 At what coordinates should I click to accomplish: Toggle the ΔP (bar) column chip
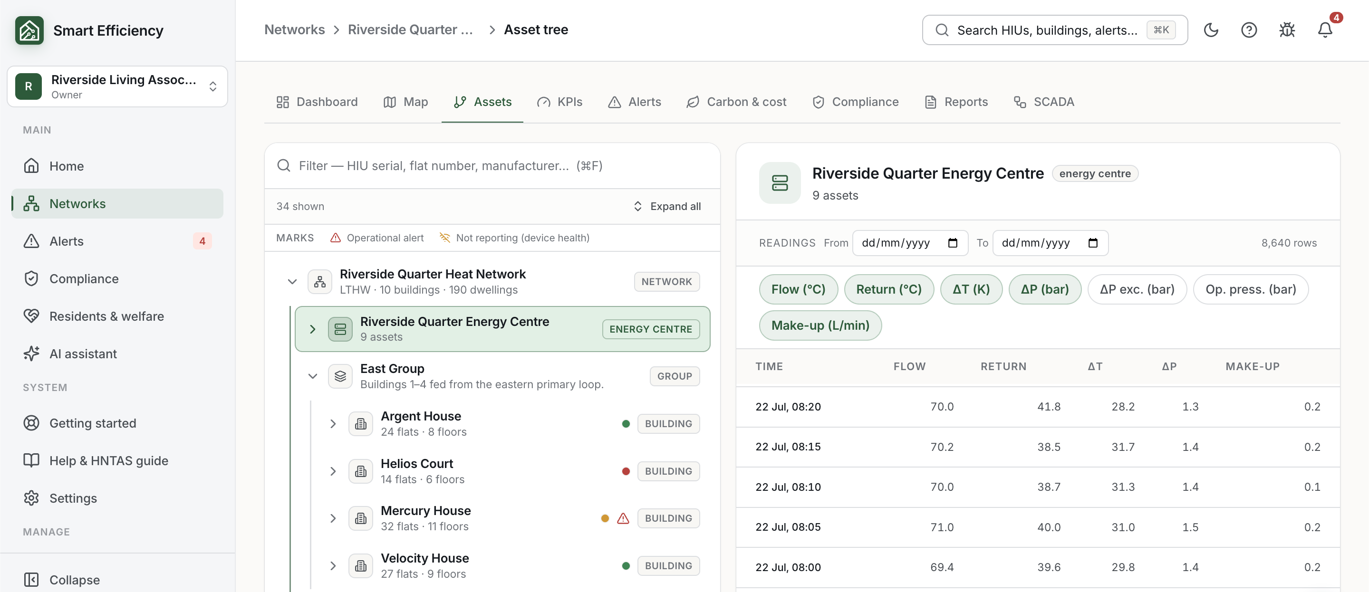[x=1044, y=289]
